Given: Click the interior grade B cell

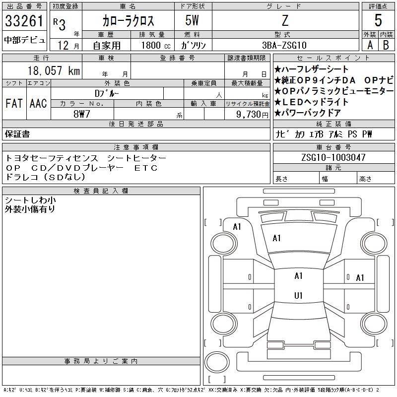Looking at the screenshot, I should [386, 45].
